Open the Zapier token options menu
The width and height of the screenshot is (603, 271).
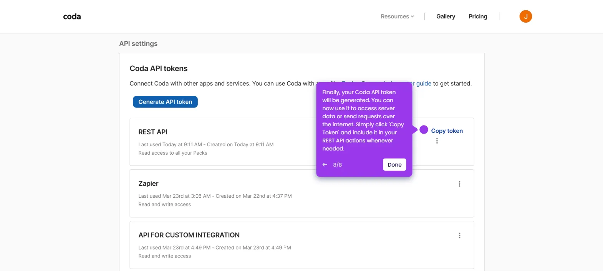point(459,184)
